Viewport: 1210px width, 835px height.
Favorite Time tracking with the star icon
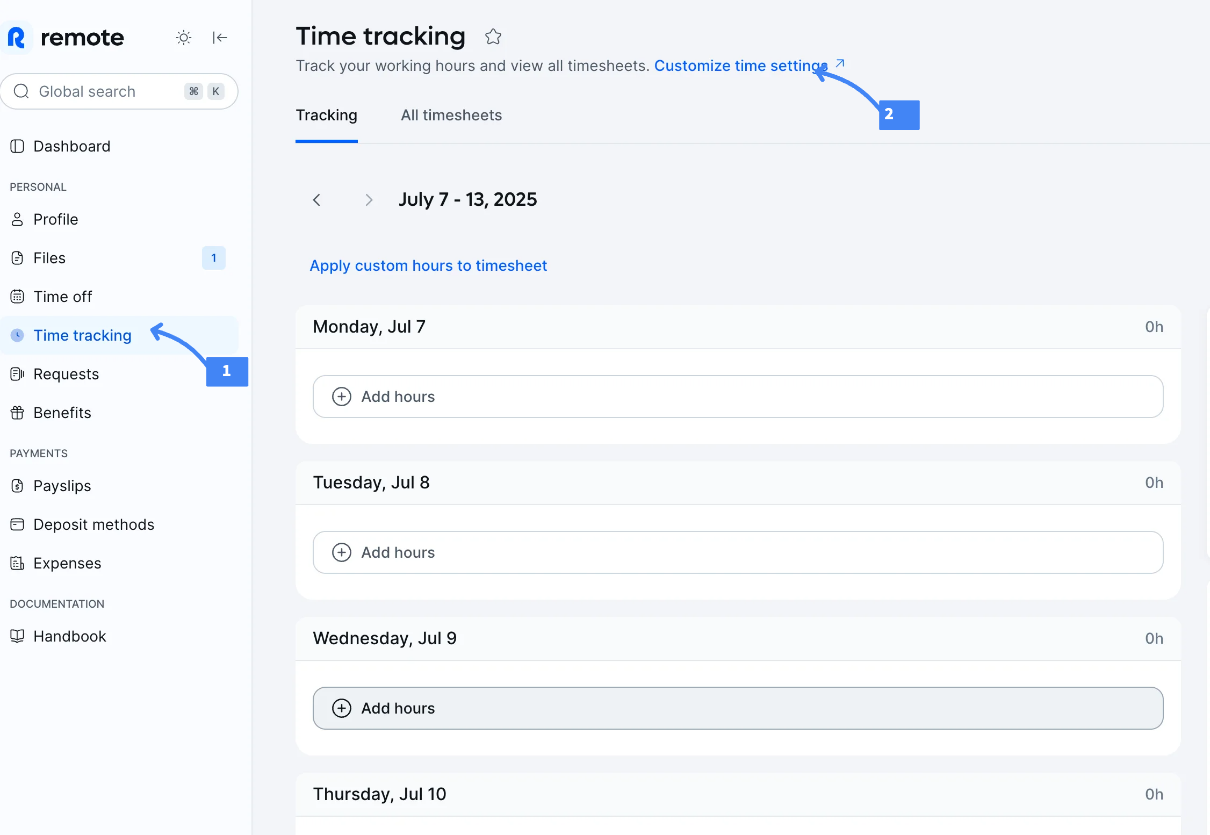click(x=493, y=37)
